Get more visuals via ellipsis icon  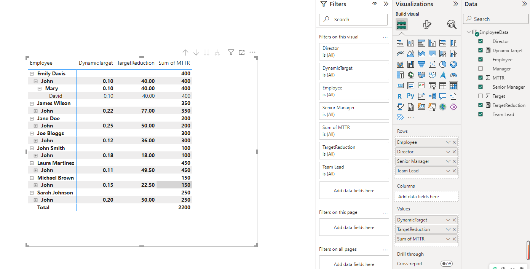(410, 117)
